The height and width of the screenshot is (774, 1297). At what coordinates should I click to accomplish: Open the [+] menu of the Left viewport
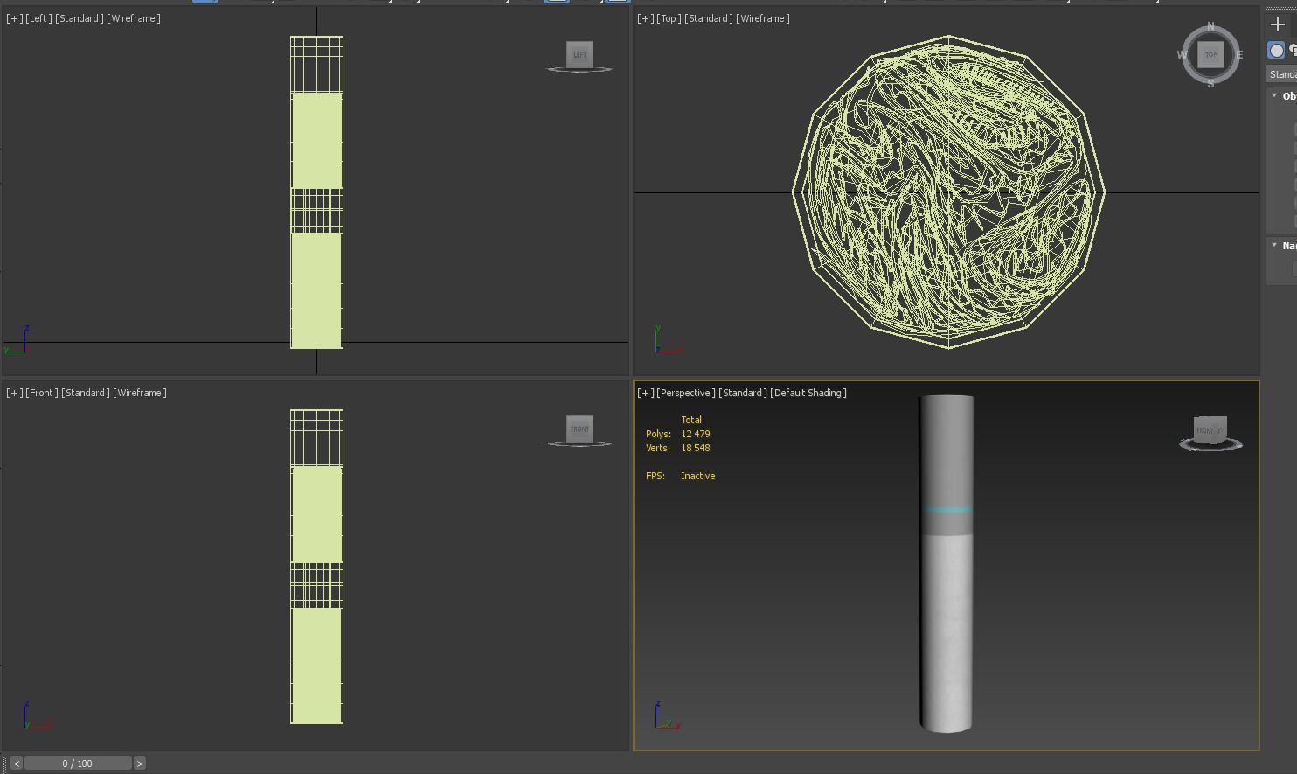coord(14,18)
